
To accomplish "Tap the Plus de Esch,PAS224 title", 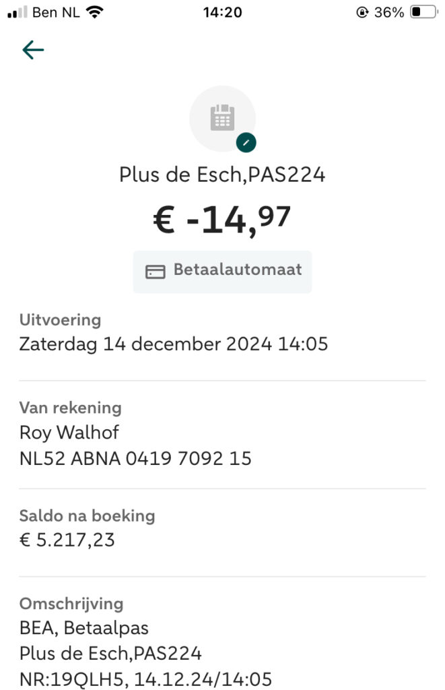I will click(222, 175).
